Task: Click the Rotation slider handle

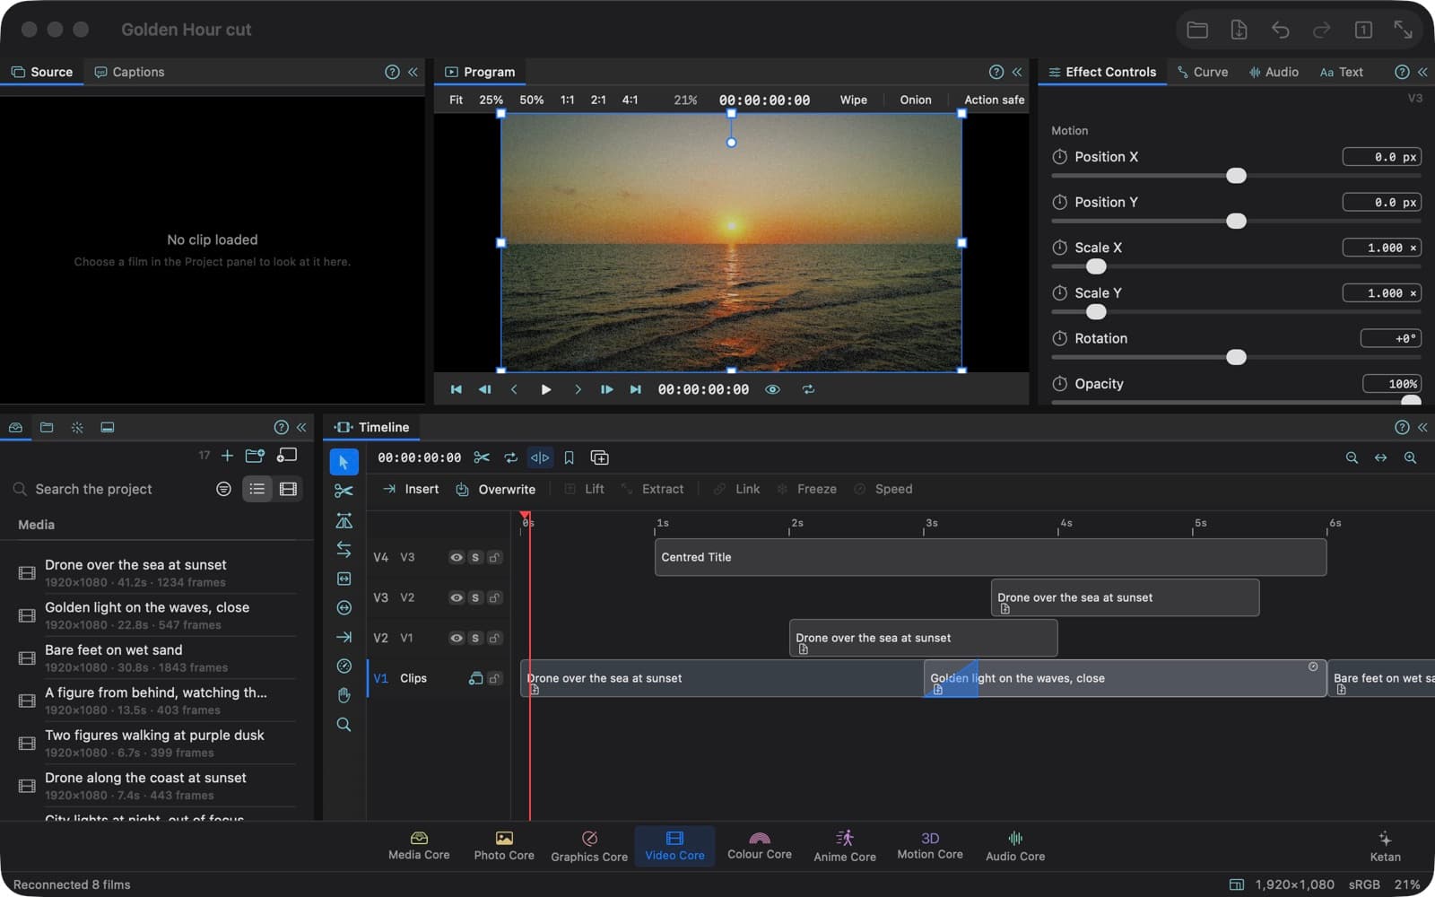Action: coord(1236,357)
